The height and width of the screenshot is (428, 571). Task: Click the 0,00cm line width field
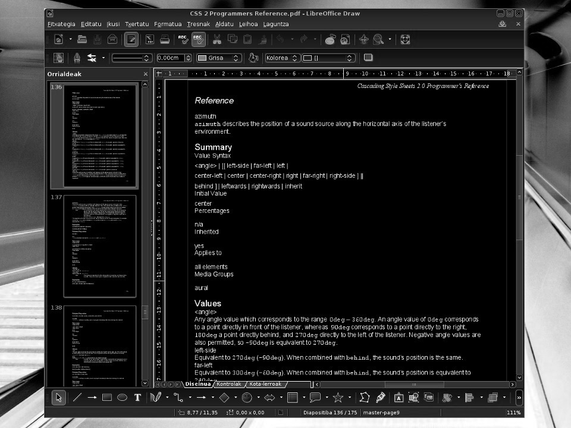coord(171,58)
